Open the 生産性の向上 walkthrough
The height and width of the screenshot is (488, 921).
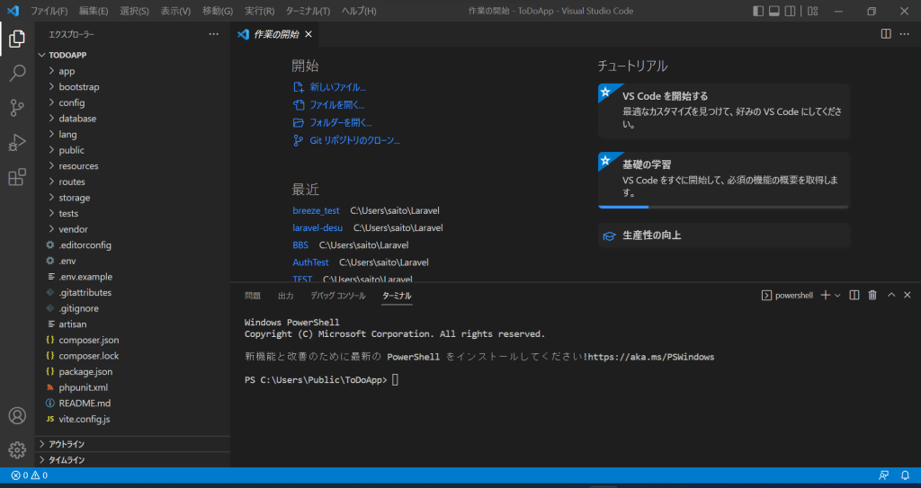[724, 235]
